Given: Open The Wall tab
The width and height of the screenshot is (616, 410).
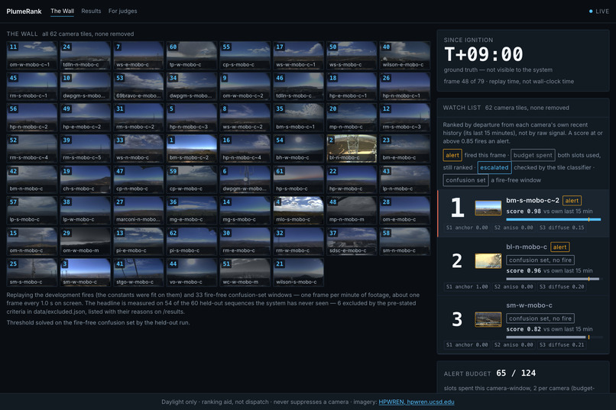Looking at the screenshot, I should [62, 11].
